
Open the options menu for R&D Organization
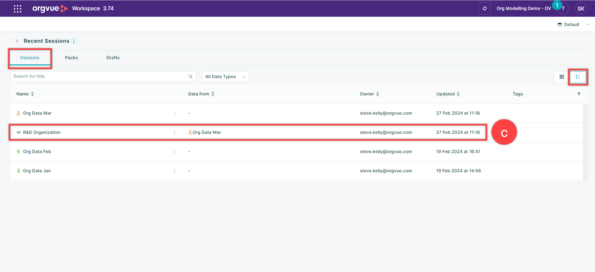pos(174,133)
